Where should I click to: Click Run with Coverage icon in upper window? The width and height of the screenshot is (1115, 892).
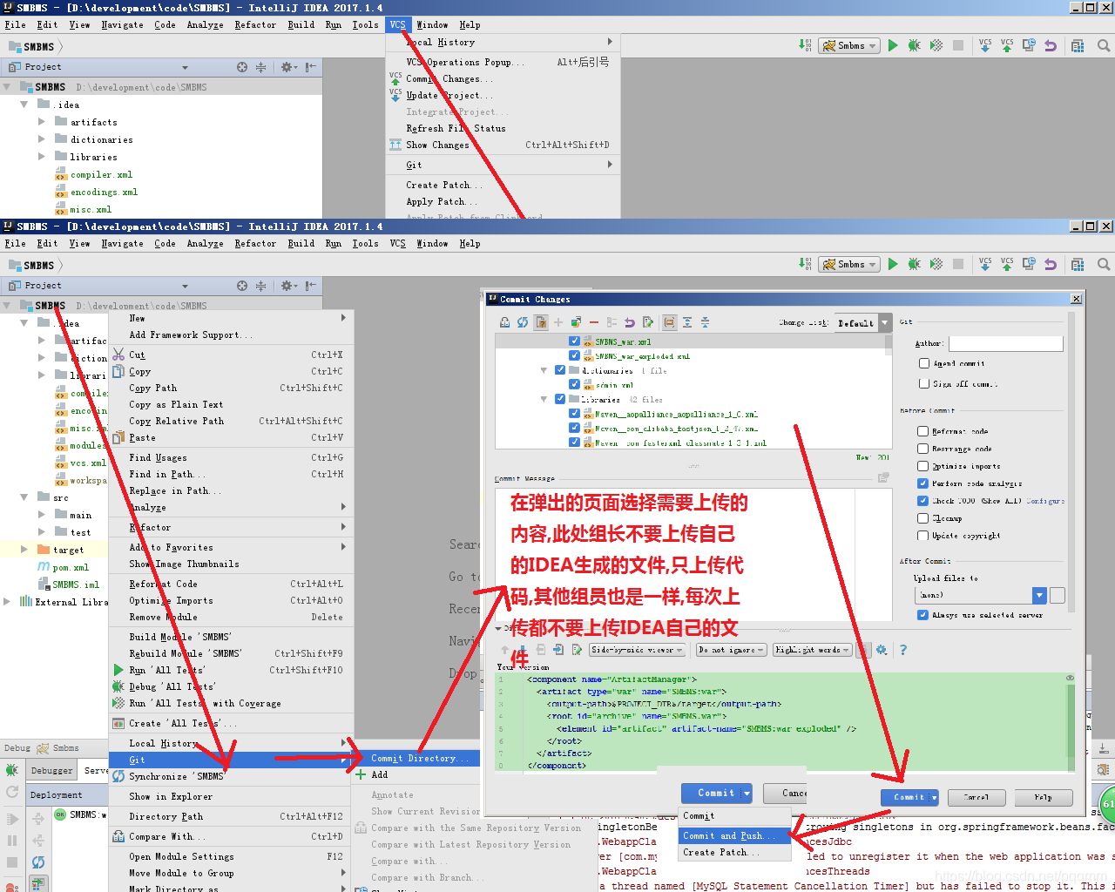pyautogui.click(x=936, y=45)
